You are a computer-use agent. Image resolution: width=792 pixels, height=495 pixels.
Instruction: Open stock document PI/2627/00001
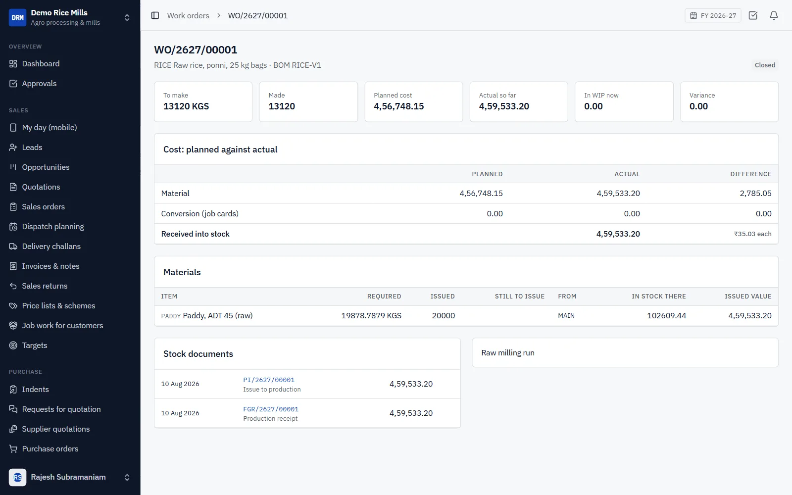pos(269,380)
